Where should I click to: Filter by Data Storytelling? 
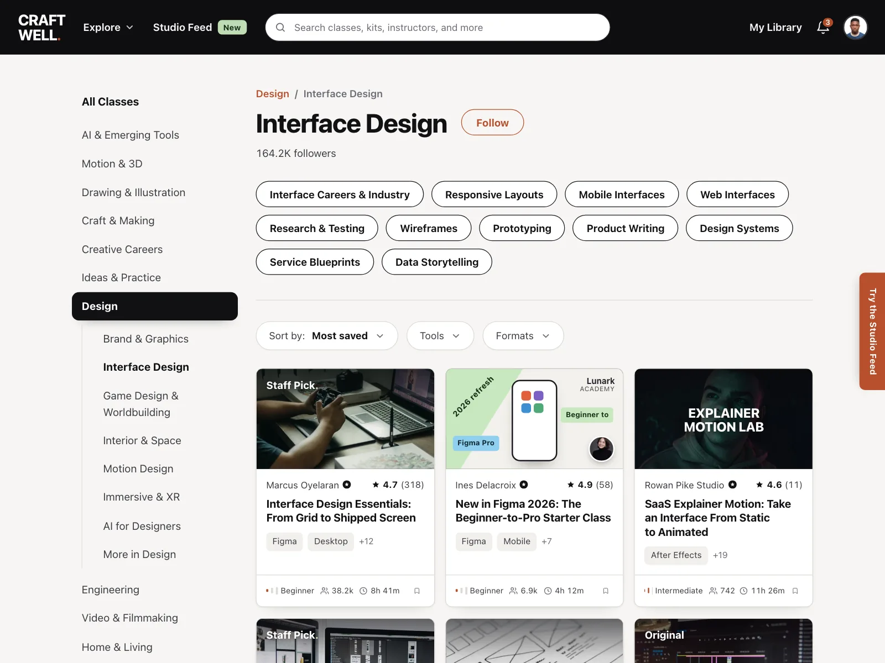click(x=436, y=262)
